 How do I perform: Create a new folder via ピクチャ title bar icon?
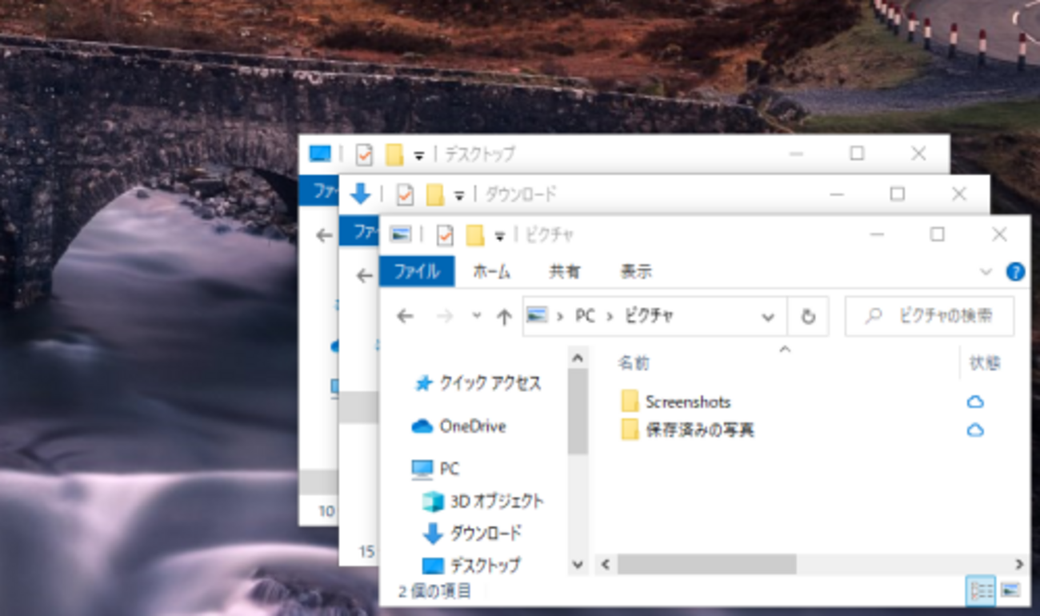[x=475, y=234]
